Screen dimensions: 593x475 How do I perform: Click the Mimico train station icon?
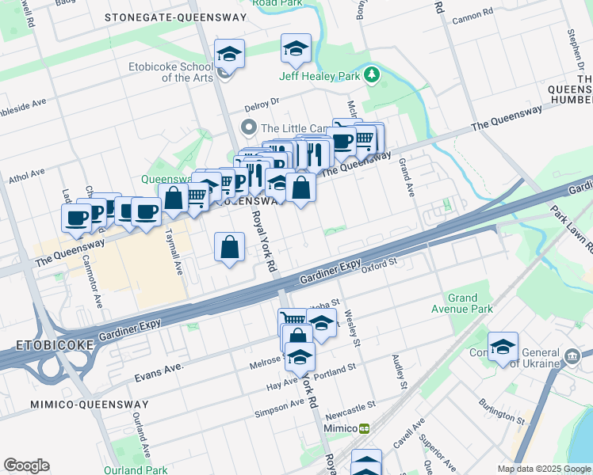click(x=364, y=428)
